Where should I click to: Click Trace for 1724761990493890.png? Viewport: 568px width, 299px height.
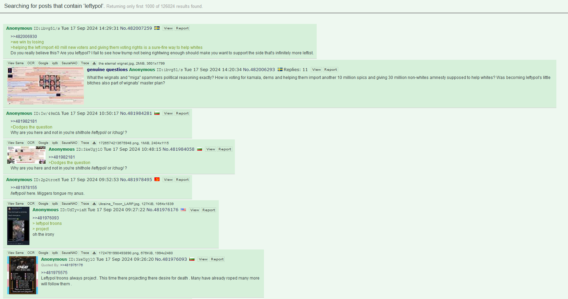(85, 253)
